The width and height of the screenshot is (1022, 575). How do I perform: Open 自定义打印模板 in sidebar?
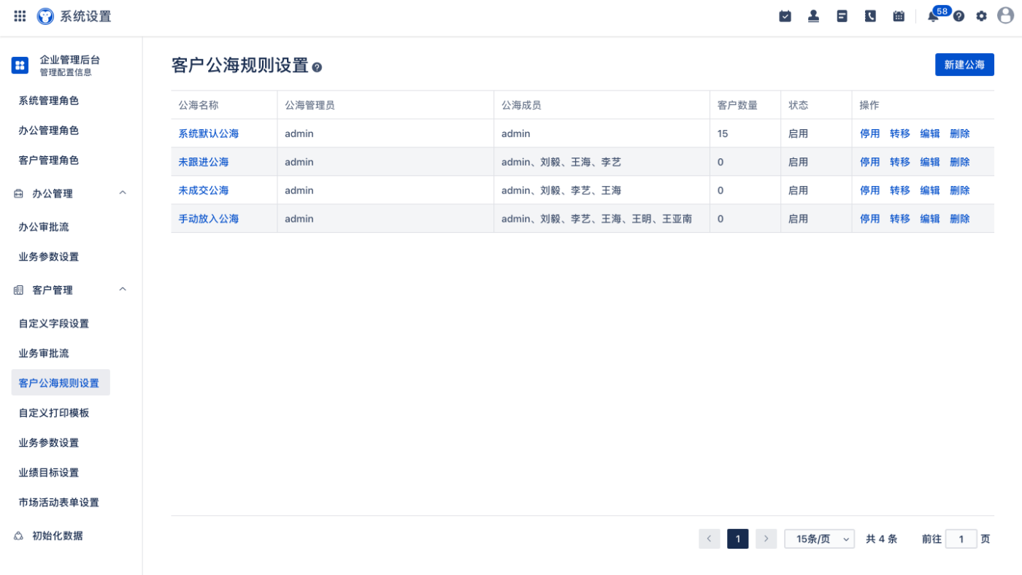click(x=54, y=413)
